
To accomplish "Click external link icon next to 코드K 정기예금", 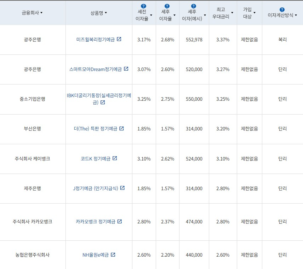I will (115, 158).
